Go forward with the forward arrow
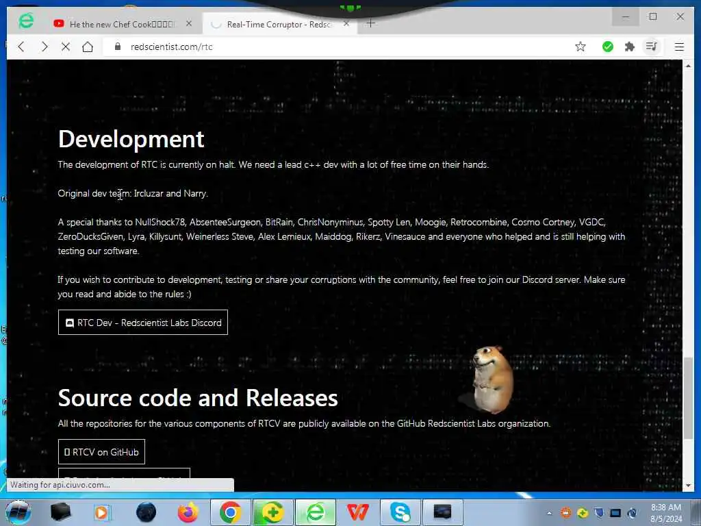 point(44,47)
